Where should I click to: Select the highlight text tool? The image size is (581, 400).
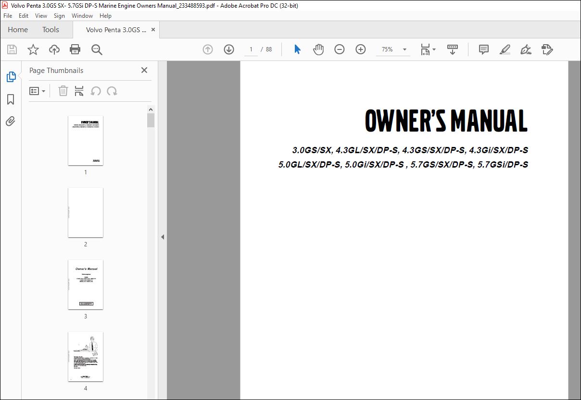coord(505,49)
